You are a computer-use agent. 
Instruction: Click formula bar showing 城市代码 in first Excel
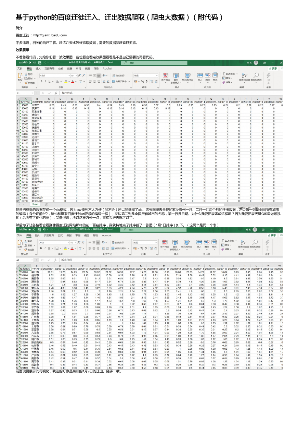point(171,93)
